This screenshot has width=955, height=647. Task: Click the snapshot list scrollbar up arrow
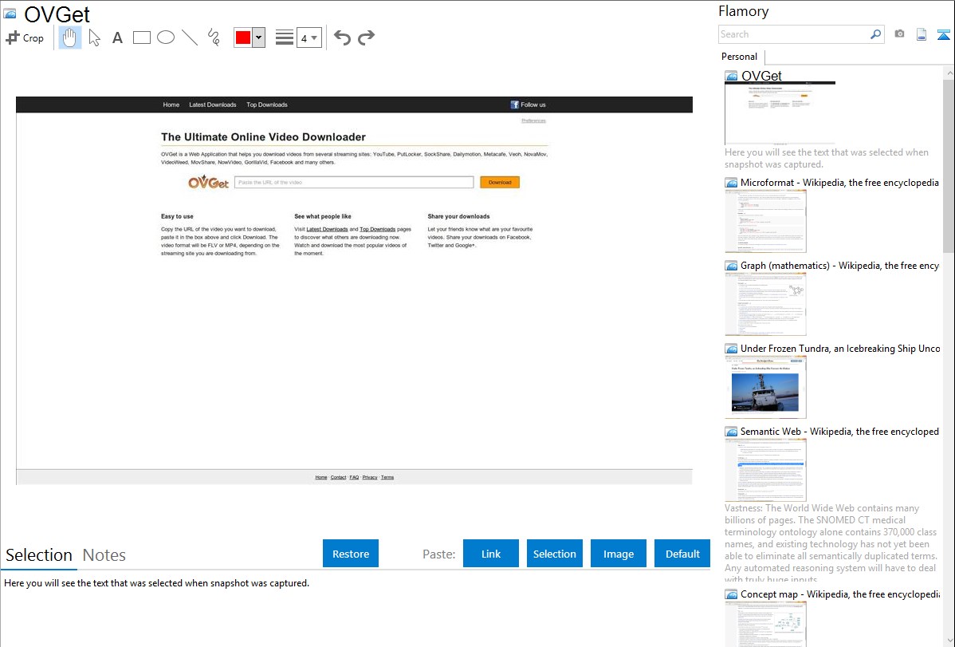[x=949, y=73]
